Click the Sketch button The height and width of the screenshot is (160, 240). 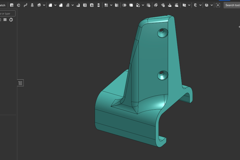coord(2,5)
